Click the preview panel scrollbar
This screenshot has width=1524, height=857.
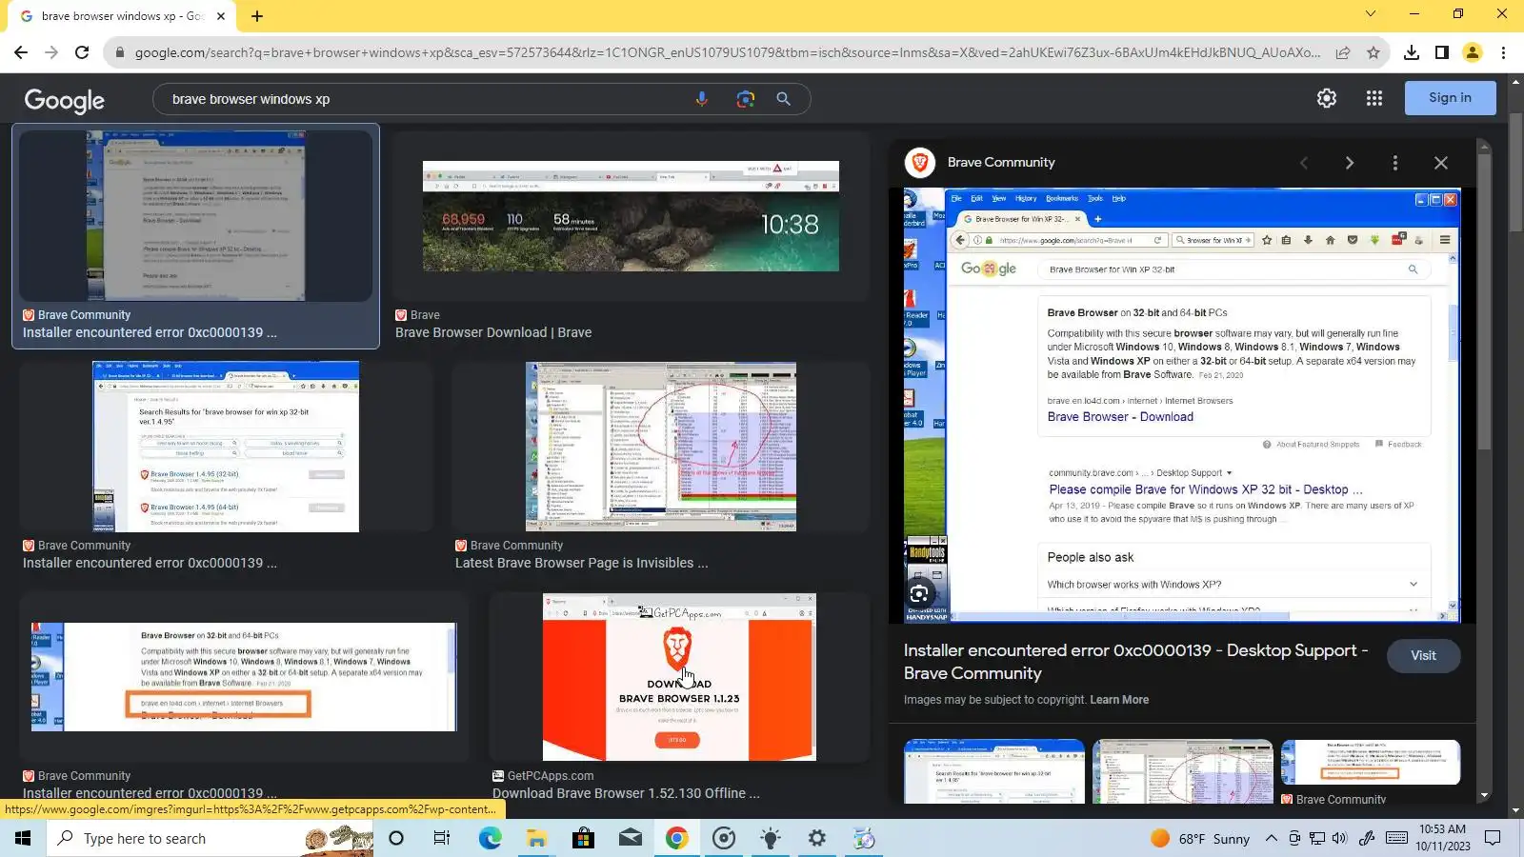[1484, 300]
